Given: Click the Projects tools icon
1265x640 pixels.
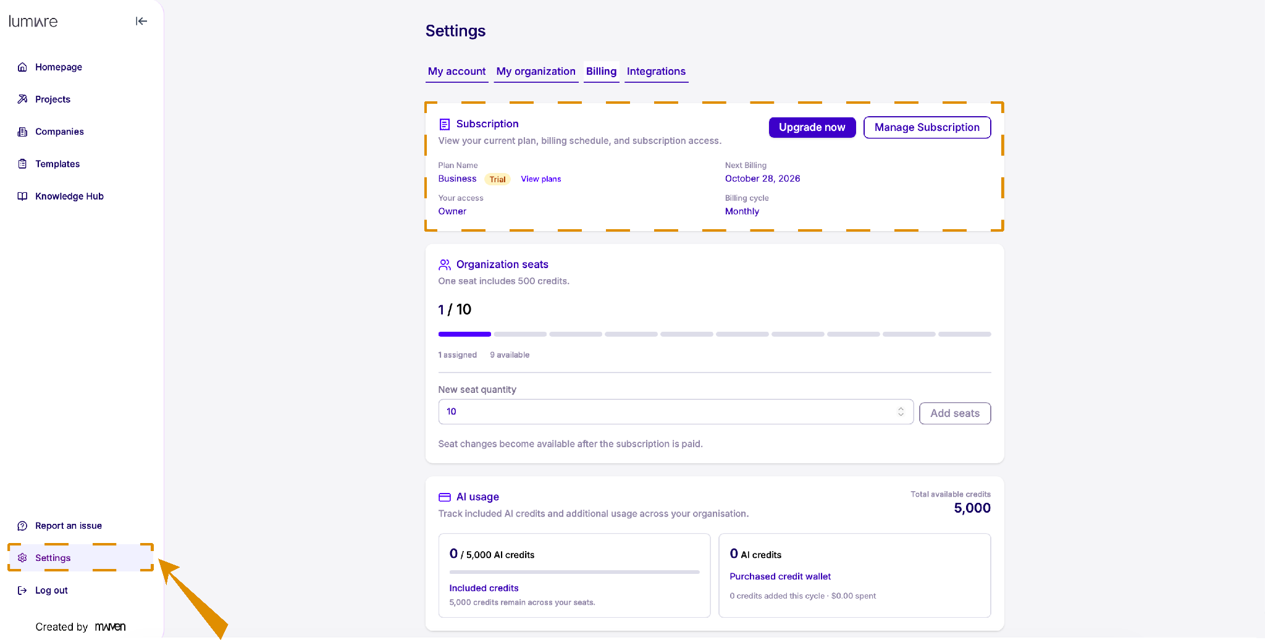Looking at the screenshot, I should point(22,99).
